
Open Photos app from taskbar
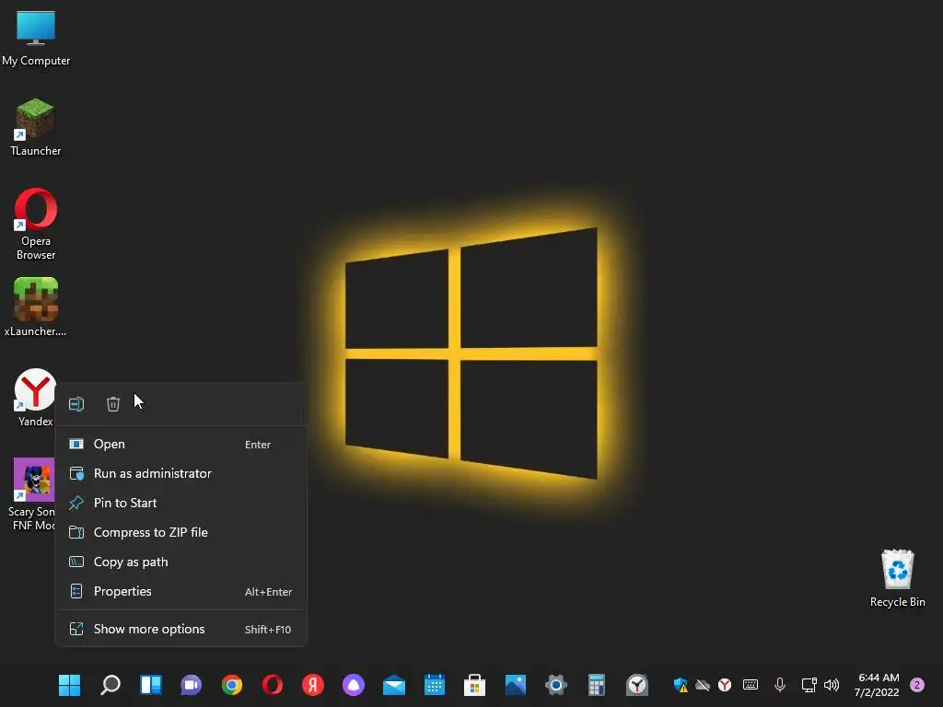tap(516, 685)
